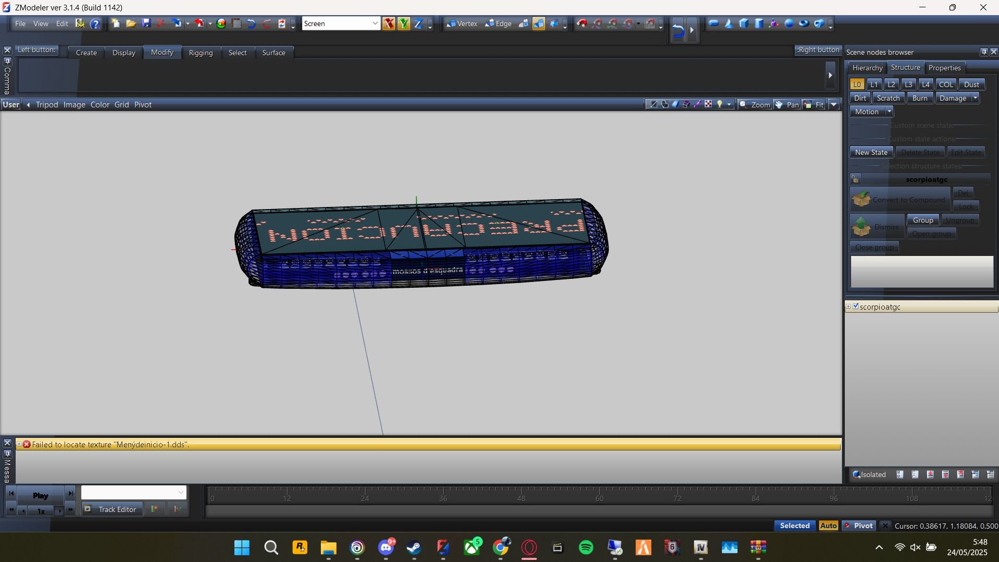999x562 pixels.
Task: Click the Play animation button
Action: 40,495
